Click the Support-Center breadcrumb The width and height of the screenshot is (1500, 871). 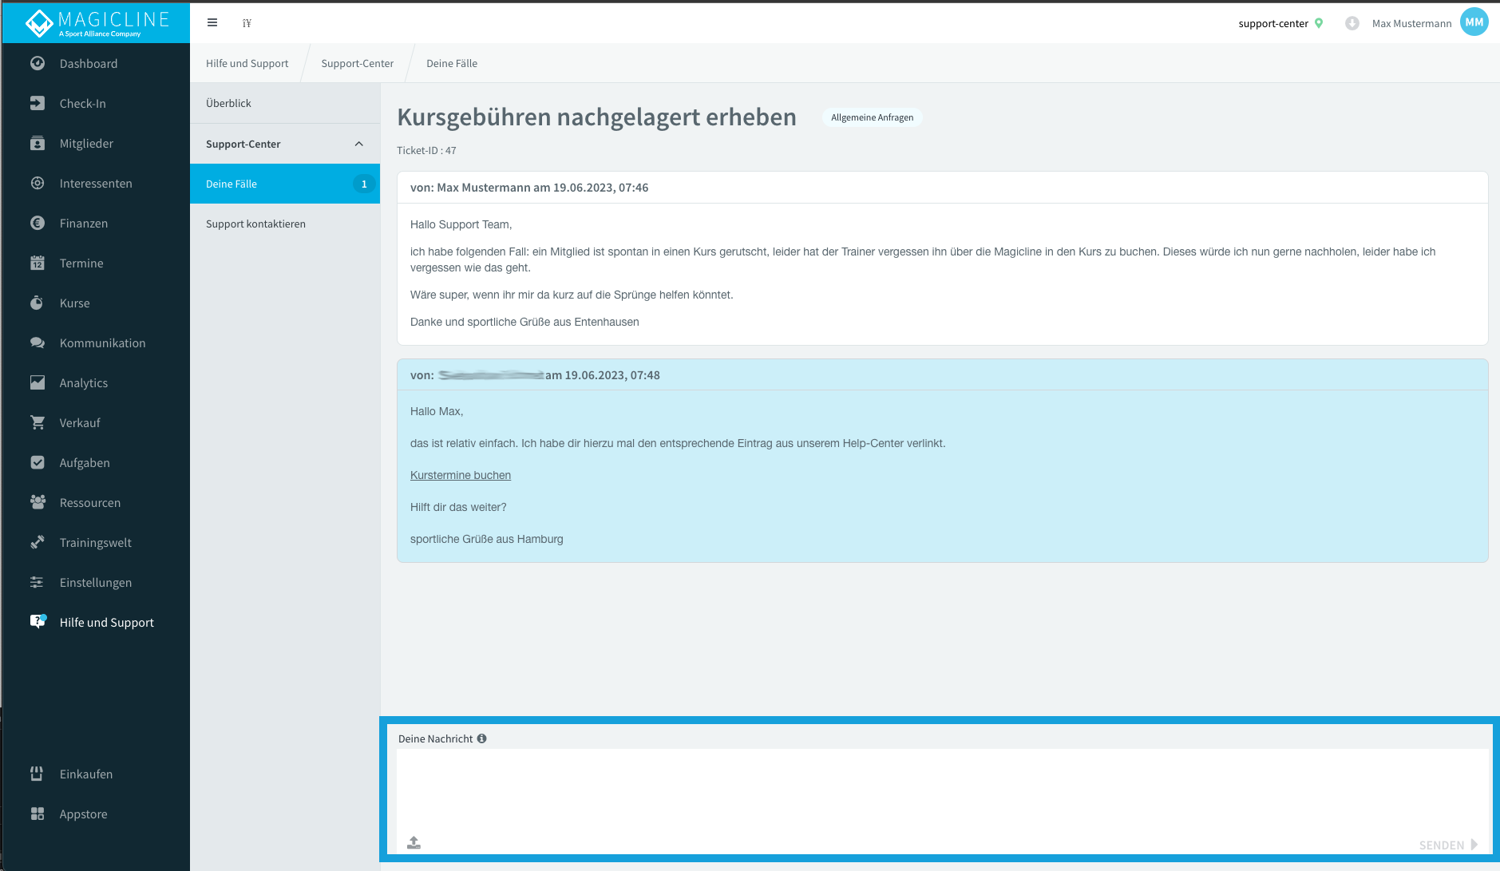(x=357, y=64)
